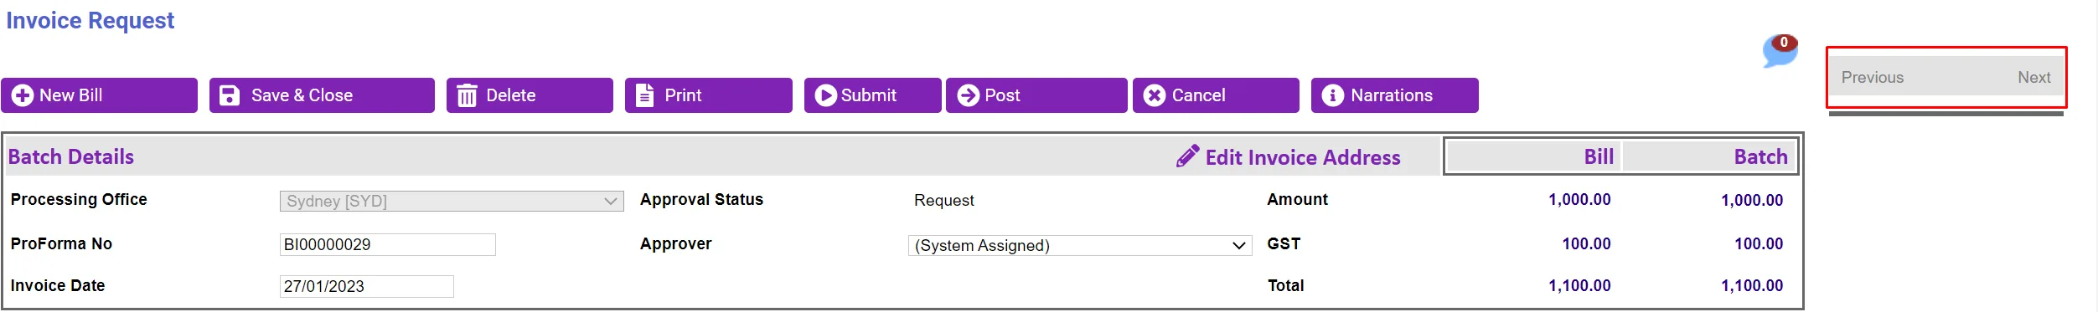Screen dimensions: 2098x312
Task: Click the Edit Invoice Address link
Action: (x=1303, y=157)
